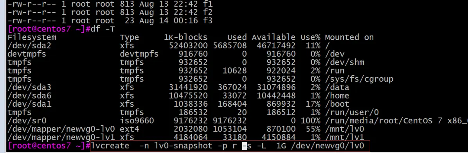Click the 11% usage value
Screen dimensions: 468x153
313,46
